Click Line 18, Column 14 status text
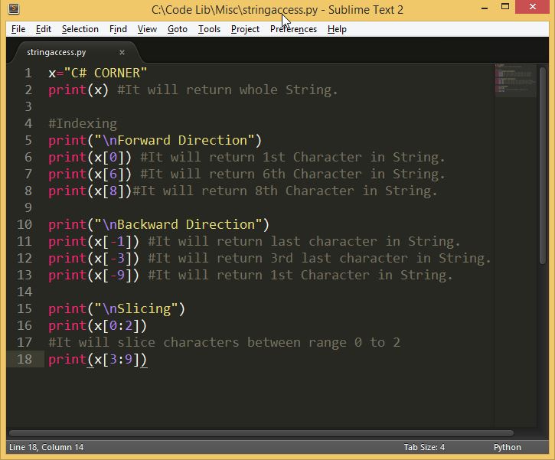The image size is (555, 460). coord(47,447)
